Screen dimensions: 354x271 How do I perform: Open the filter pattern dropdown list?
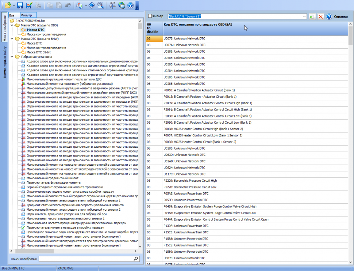point(304,16)
